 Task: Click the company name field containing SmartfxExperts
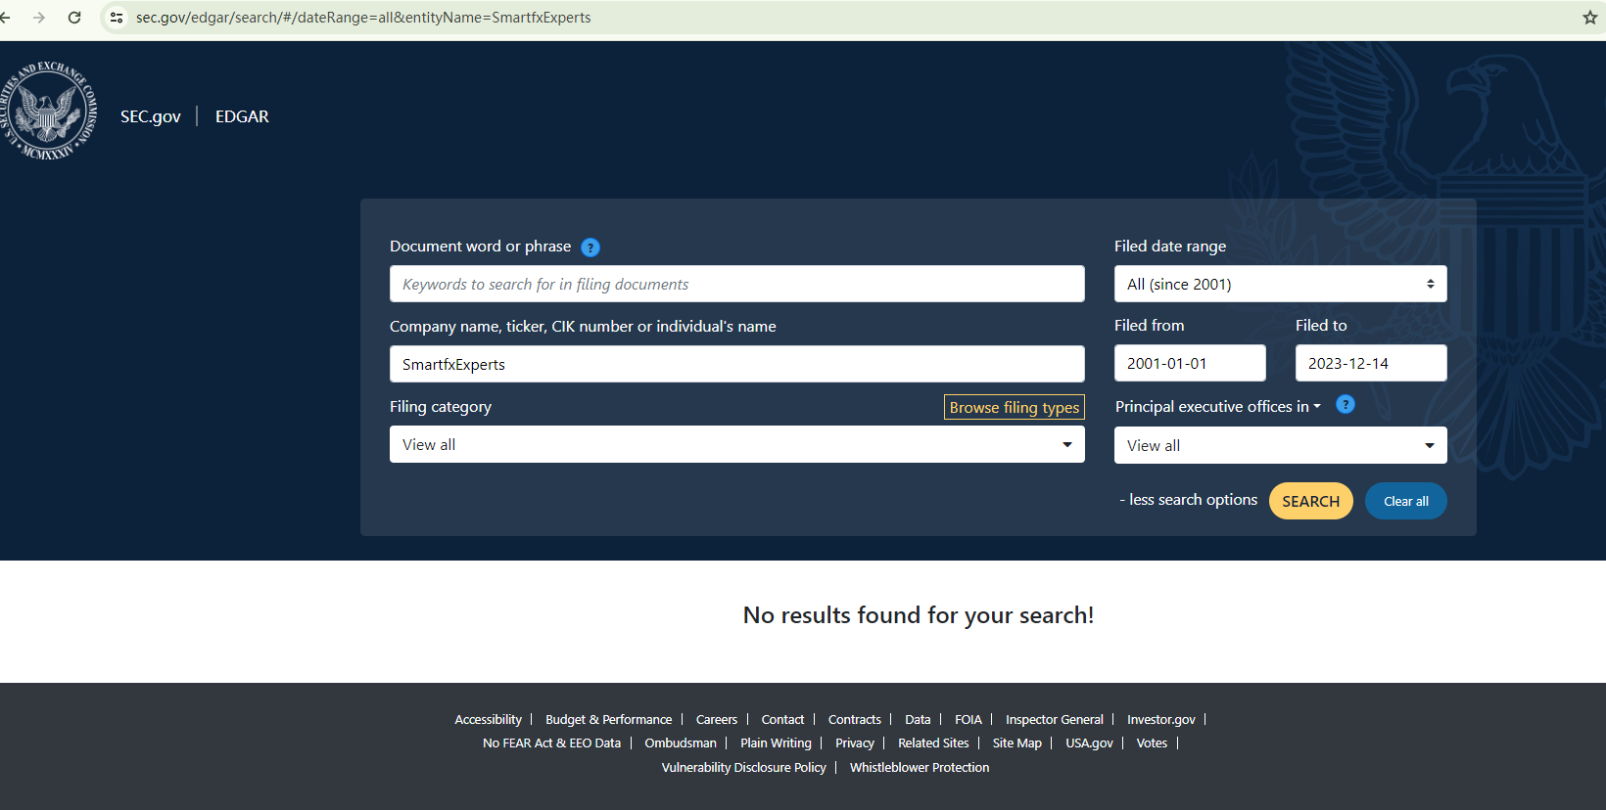[x=736, y=364]
